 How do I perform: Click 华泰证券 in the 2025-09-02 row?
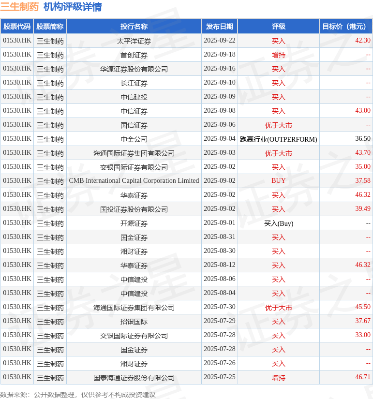point(134,195)
